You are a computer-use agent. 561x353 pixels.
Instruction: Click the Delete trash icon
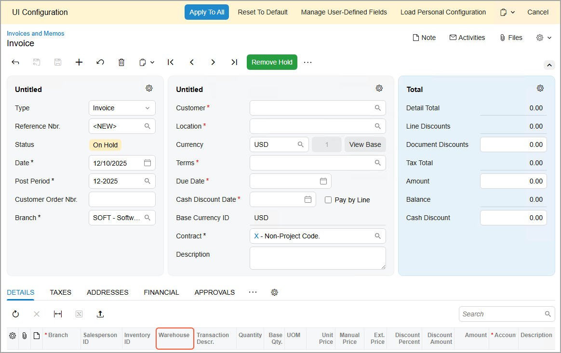[x=121, y=62]
